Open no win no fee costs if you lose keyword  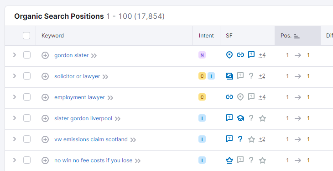(93, 160)
